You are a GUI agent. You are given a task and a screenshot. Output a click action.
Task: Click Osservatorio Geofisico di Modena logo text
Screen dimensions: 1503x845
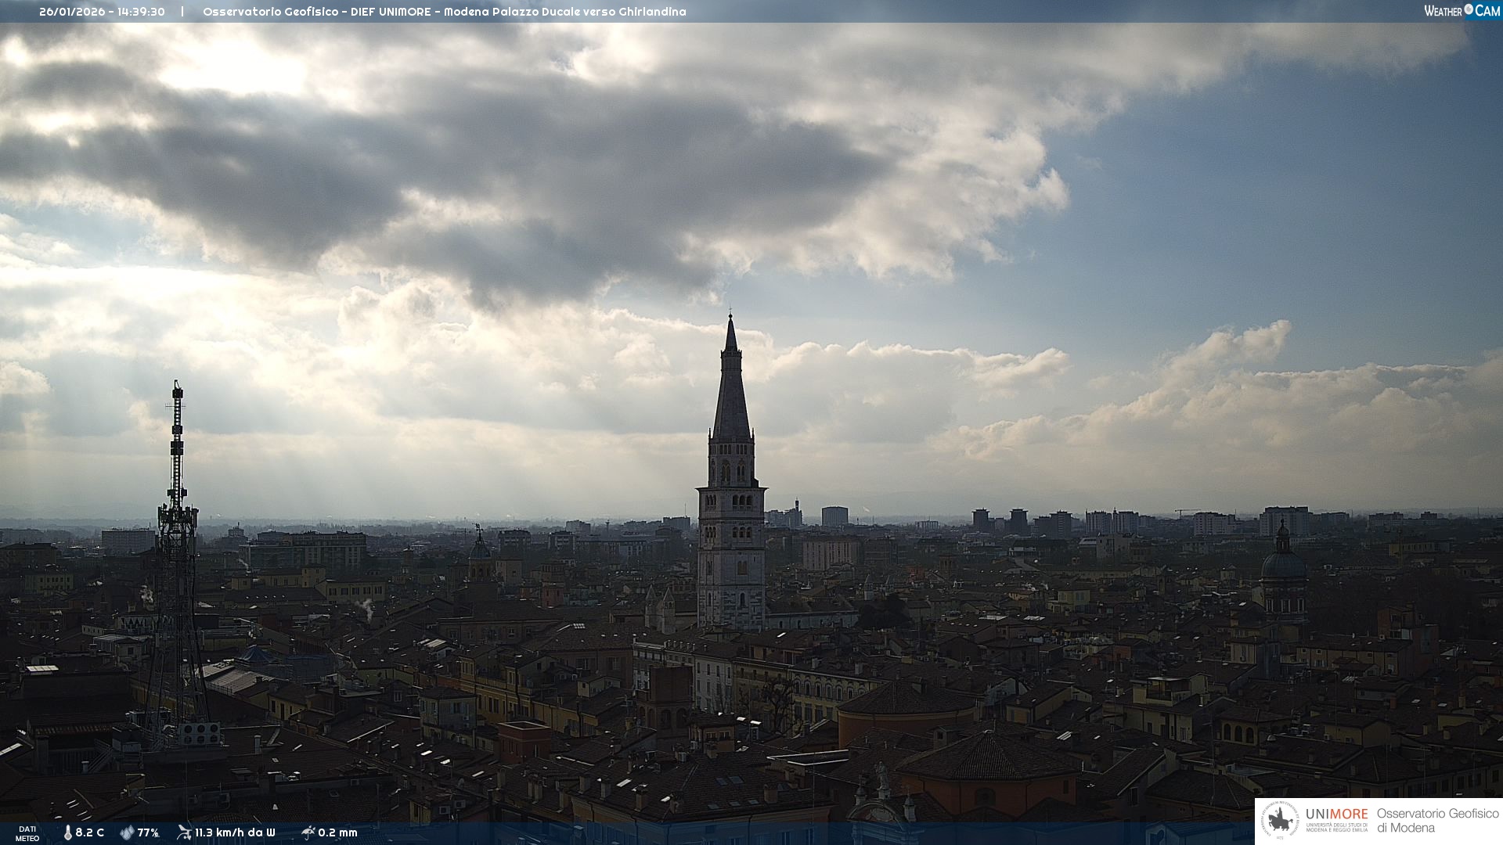click(x=1437, y=821)
